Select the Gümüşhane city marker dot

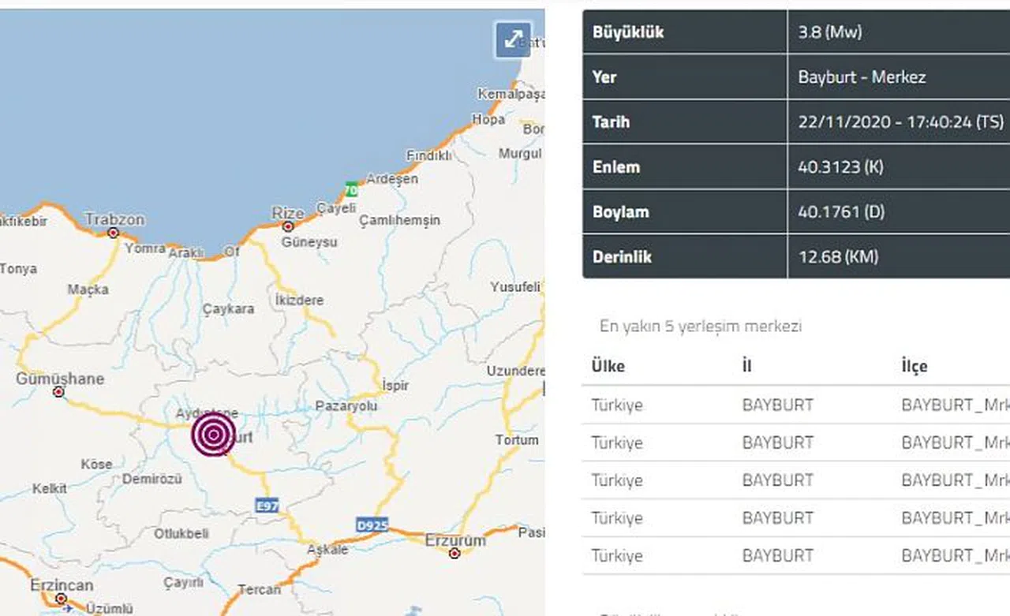tap(58, 391)
